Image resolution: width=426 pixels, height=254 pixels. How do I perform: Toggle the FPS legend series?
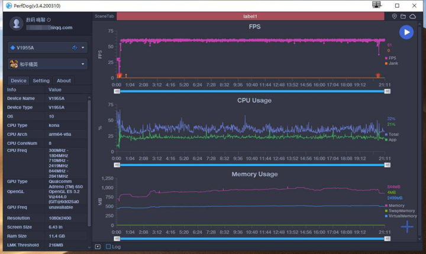[391, 58]
